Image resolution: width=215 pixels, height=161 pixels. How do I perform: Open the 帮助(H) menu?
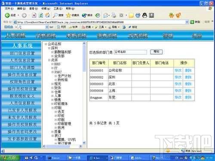click(x=70, y=9)
